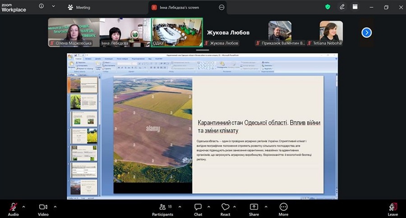This screenshot has height=218, width=406.
Task: Select the Вставка ribbon tab in PowerPoint
Action: [88, 59]
